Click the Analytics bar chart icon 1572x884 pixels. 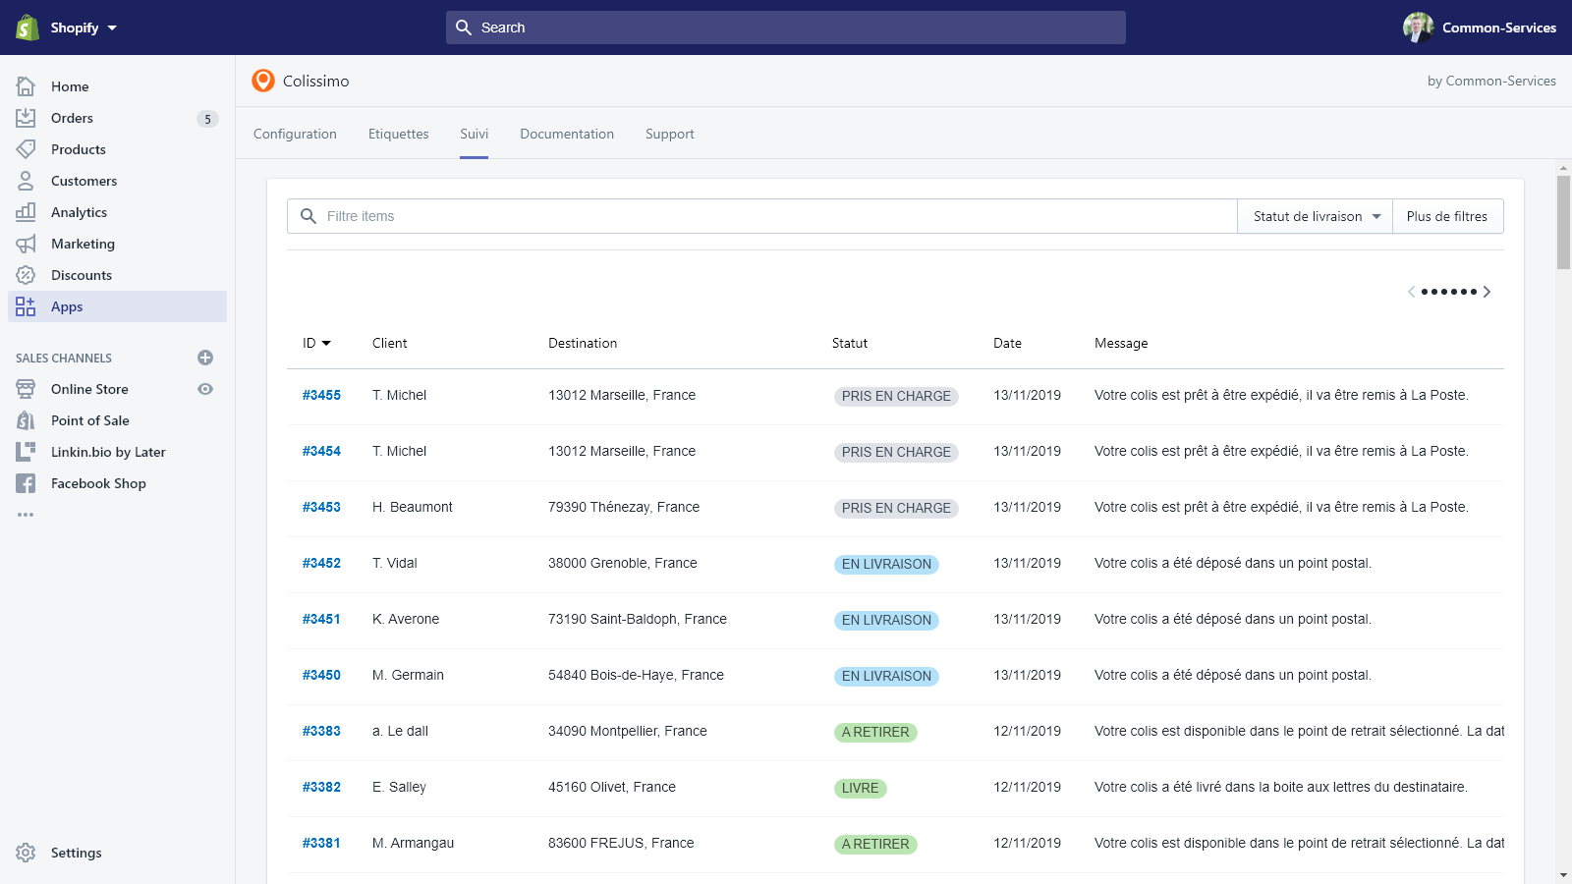(x=26, y=212)
